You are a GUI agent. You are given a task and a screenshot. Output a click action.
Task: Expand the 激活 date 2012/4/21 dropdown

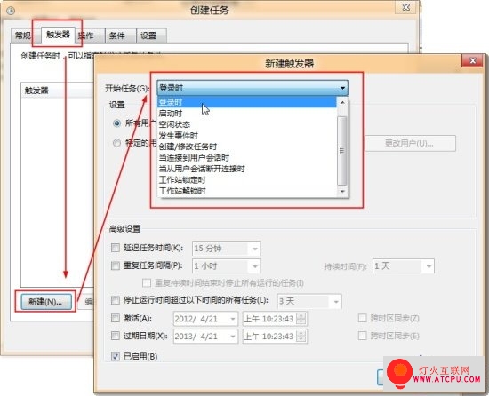(x=233, y=319)
